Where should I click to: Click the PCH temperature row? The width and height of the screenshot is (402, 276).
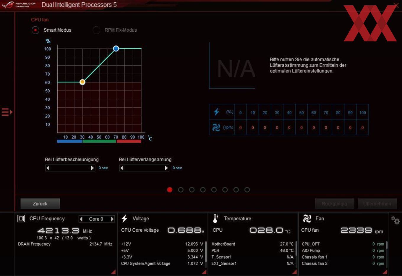click(x=252, y=251)
